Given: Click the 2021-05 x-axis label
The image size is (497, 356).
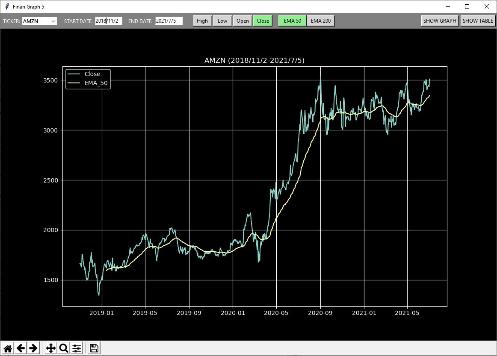Looking at the screenshot, I should pyautogui.click(x=407, y=313).
